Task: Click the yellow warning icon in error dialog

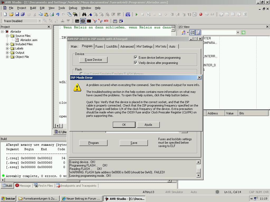Action: [x=77, y=87]
